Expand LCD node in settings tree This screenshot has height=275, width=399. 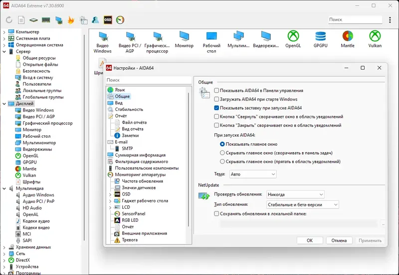[110, 207]
